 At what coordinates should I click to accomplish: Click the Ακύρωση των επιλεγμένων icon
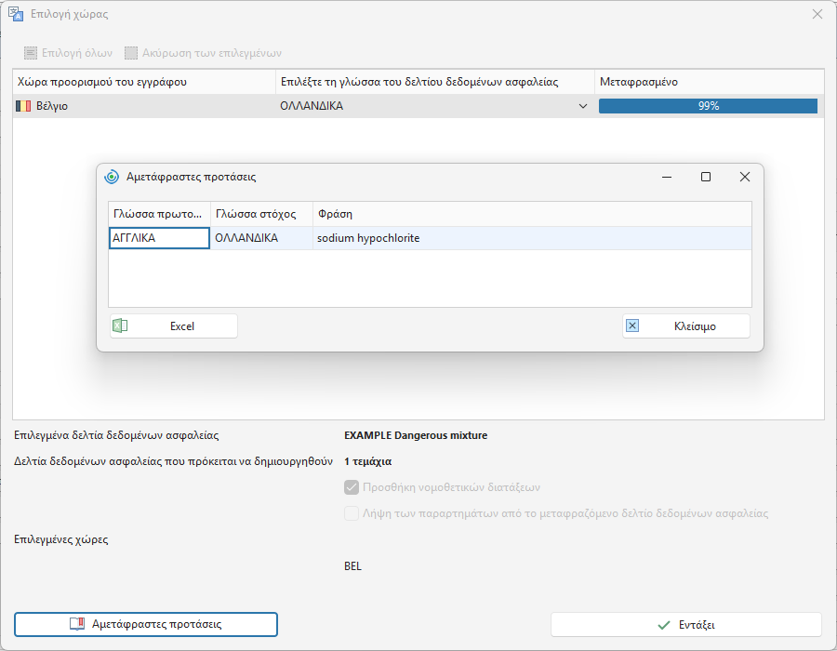131,53
